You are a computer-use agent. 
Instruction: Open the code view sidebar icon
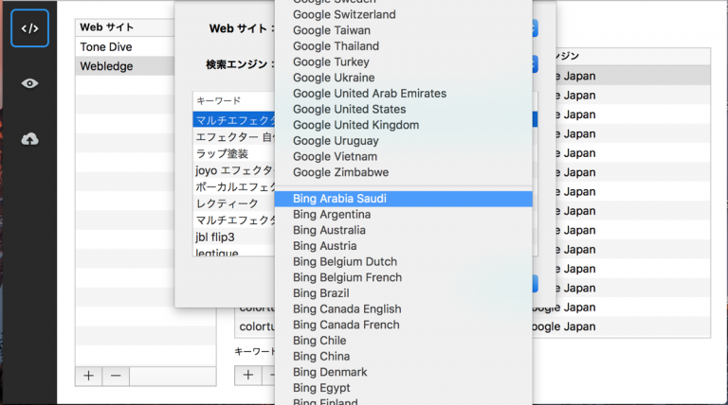tap(29, 28)
